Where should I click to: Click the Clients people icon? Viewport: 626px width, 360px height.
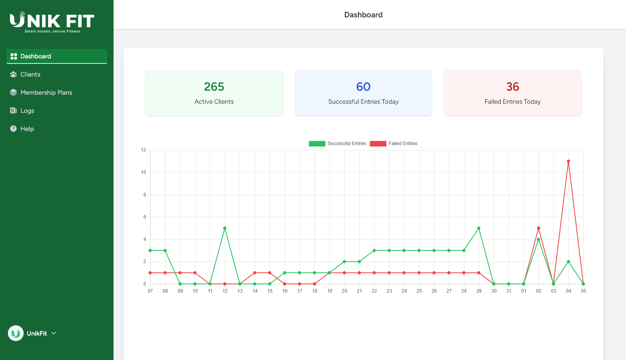point(13,75)
